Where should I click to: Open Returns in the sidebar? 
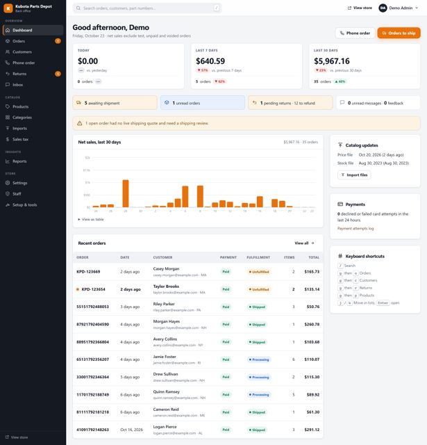click(x=33, y=74)
